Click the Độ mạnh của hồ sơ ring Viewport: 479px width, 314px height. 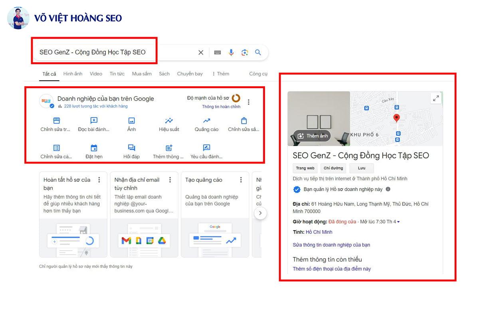pos(236,98)
